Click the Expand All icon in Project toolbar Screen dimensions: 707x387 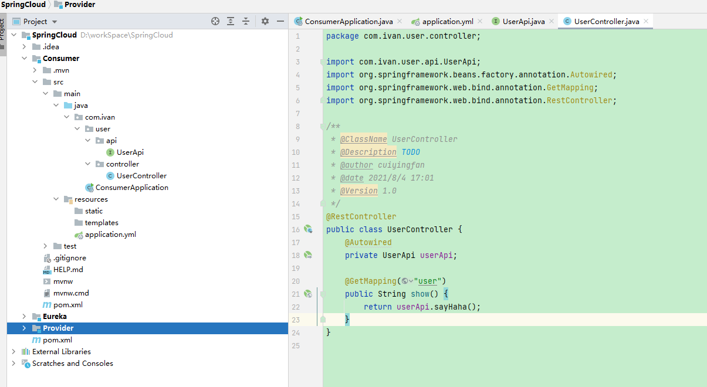pyautogui.click(x=231, y=21)
